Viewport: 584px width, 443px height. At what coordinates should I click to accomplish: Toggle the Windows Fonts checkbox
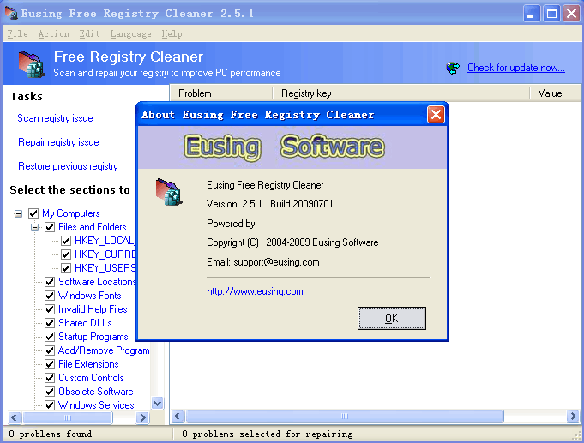50,296
